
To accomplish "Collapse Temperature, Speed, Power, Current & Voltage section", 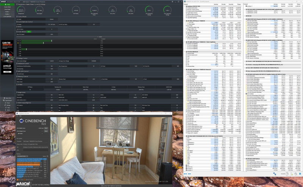I will (17, 4).
